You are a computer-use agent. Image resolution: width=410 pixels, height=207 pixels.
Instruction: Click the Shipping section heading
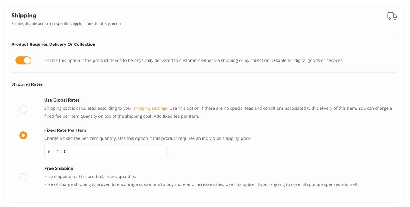click(x=24, y=16)
